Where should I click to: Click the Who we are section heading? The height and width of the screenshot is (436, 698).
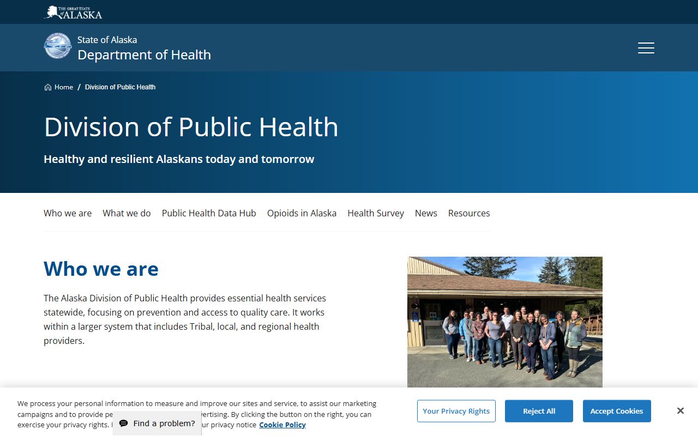101,269
